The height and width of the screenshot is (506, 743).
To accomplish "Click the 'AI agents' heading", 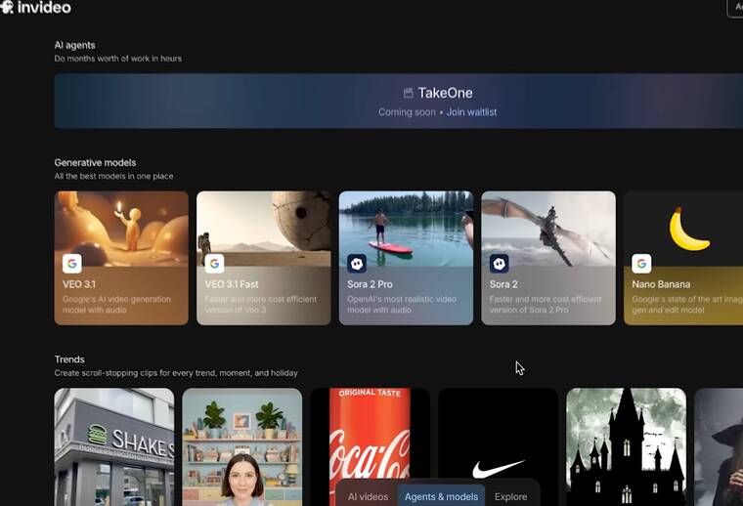I will tap(75, 46).
